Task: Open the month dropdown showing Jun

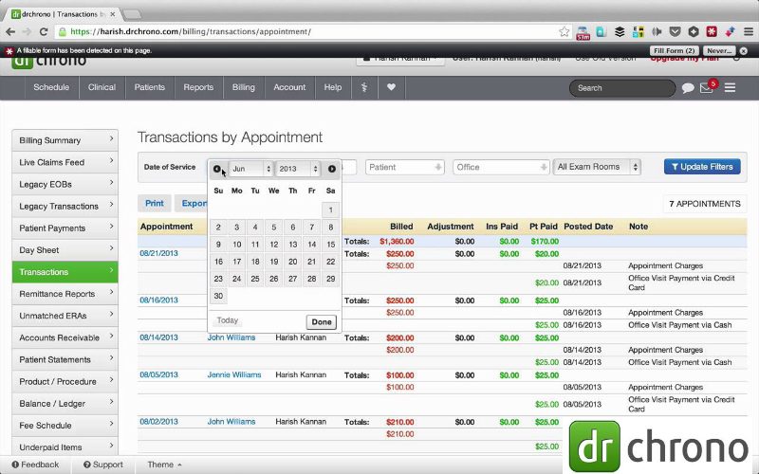Action: click(x=250, y=169)
